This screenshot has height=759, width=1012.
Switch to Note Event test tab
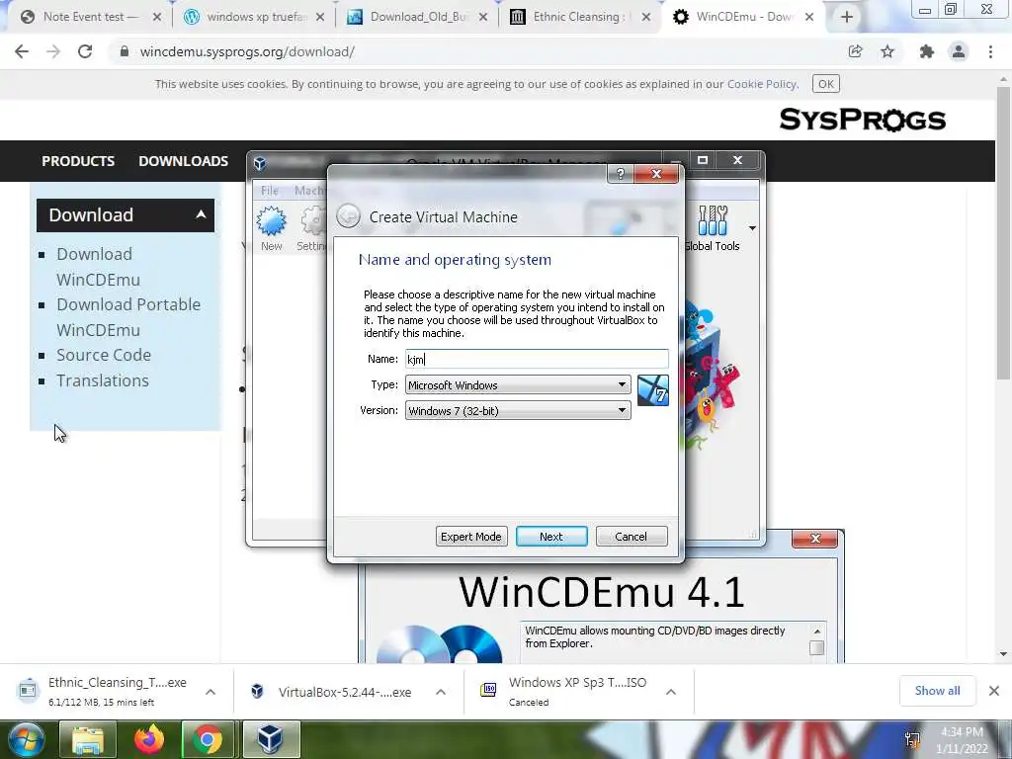90,17
